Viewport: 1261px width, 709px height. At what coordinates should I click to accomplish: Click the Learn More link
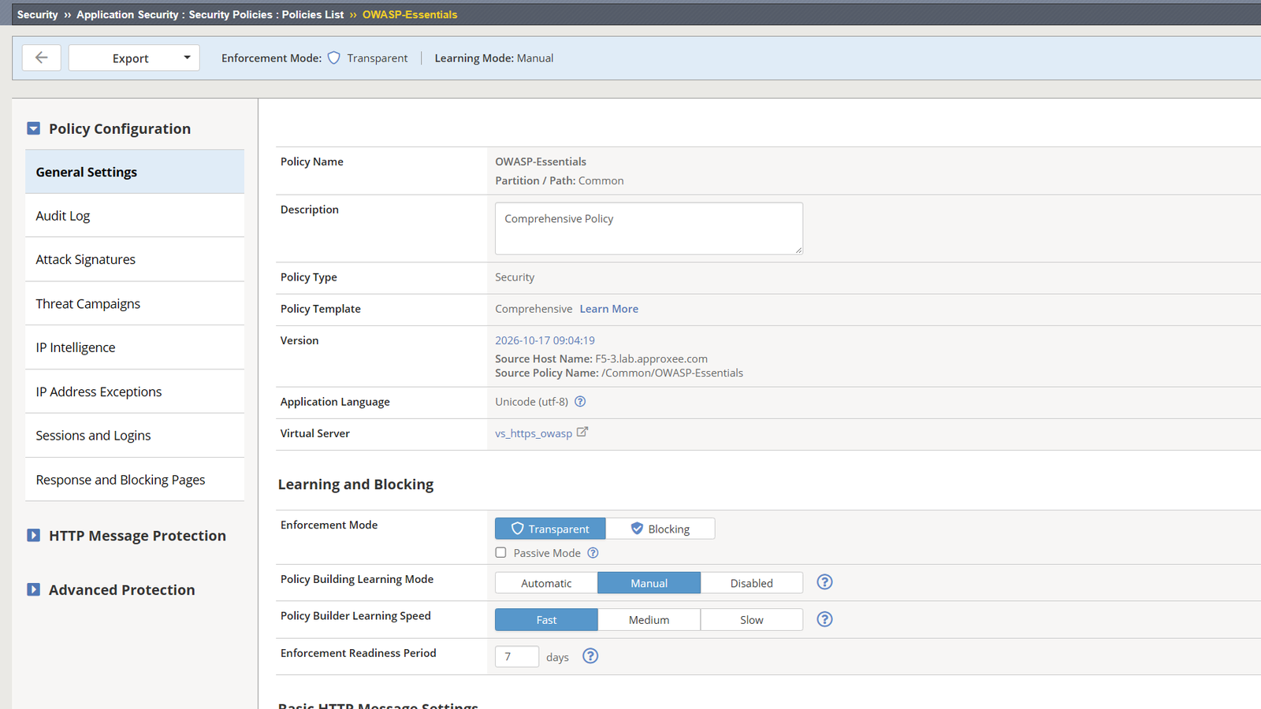[x=609, y=309]
